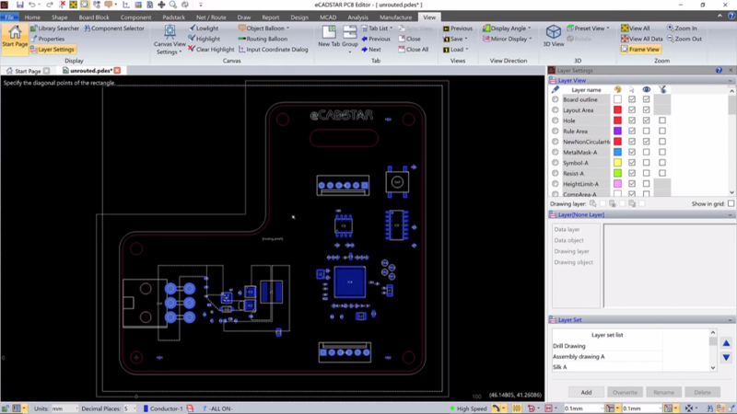Viewport: 737px width, 414px height.
Task: Switch to the Home ribbon tab
Action: (32, 17)
